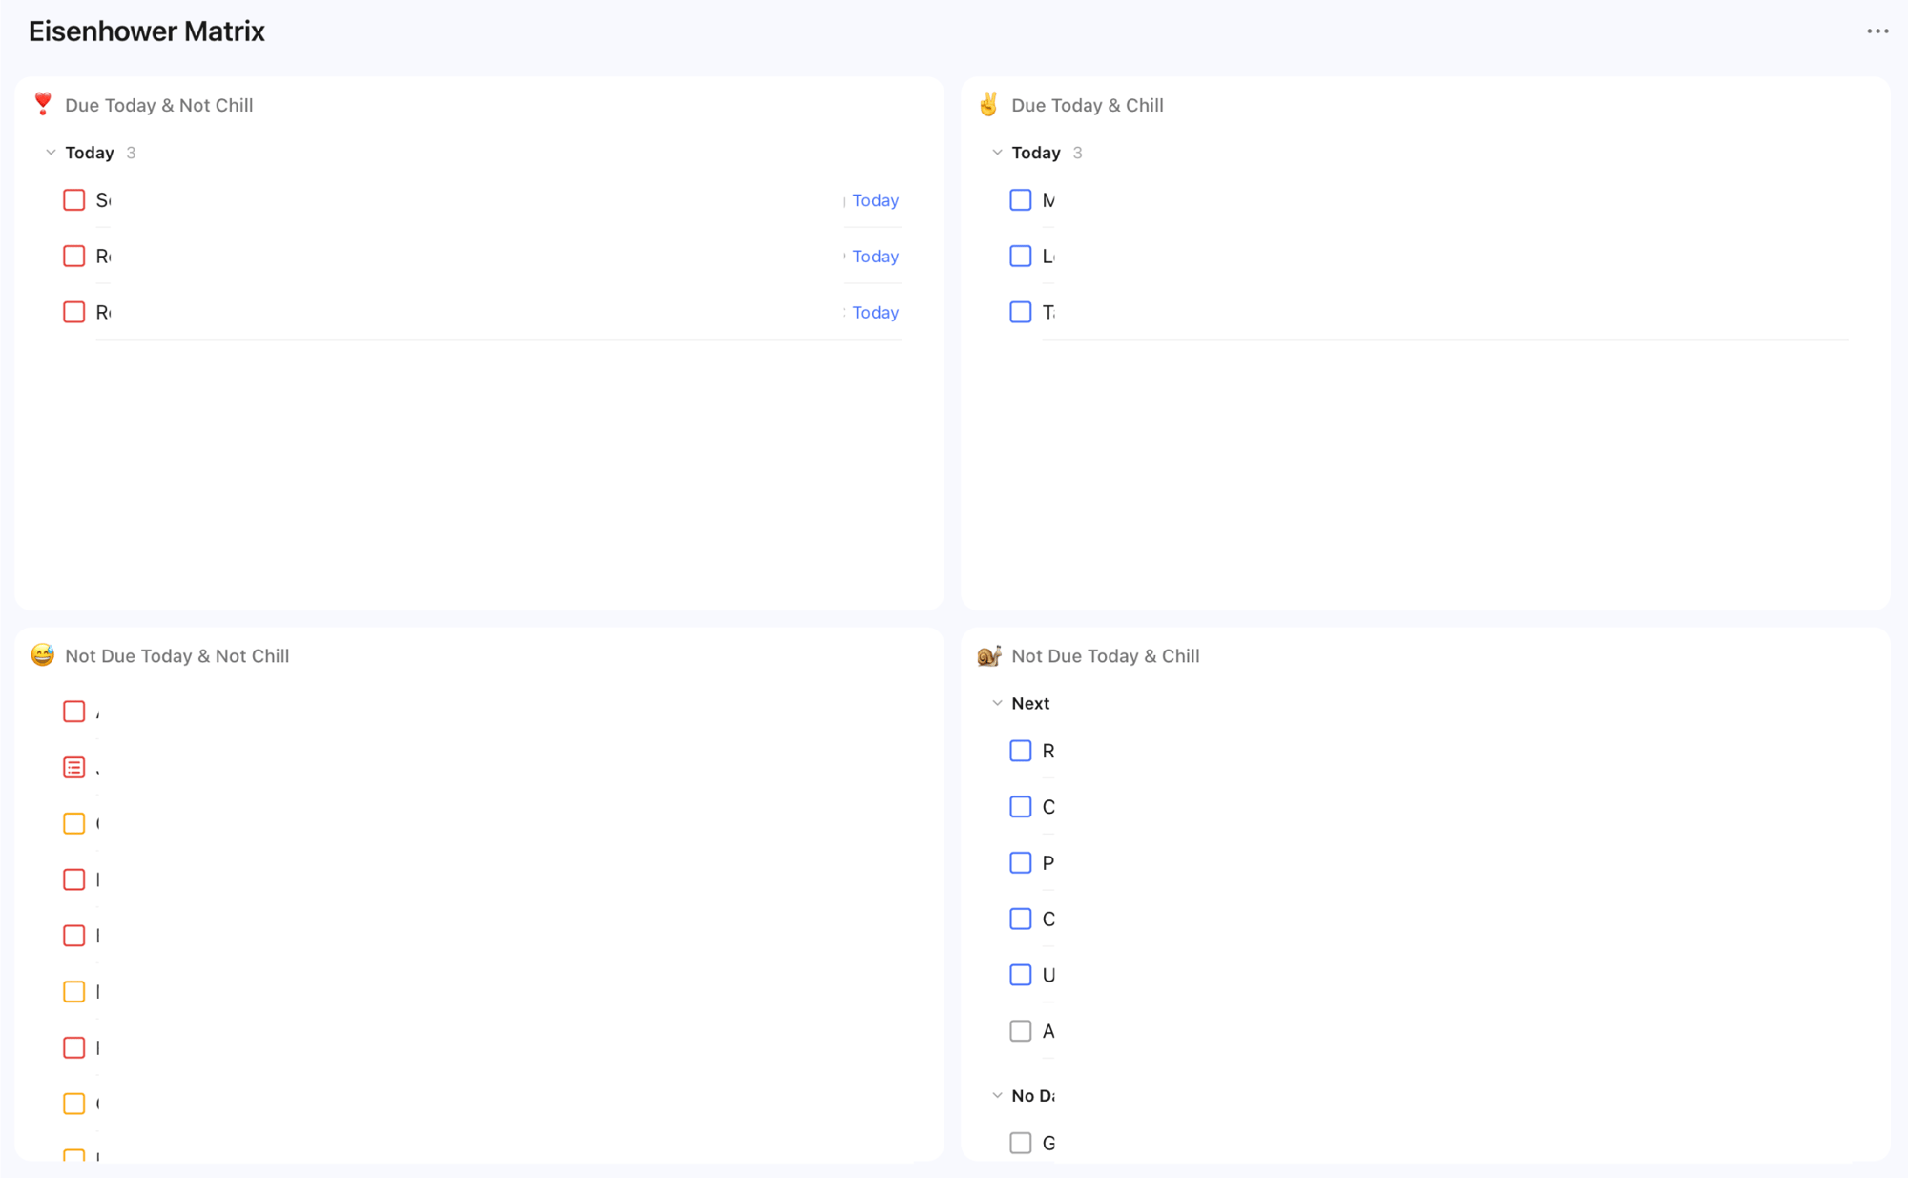The height and width of the screenshot is (1178, 1908).
Task: Collapse the Today group in Chill quadrant
Action: pos(997,153)
